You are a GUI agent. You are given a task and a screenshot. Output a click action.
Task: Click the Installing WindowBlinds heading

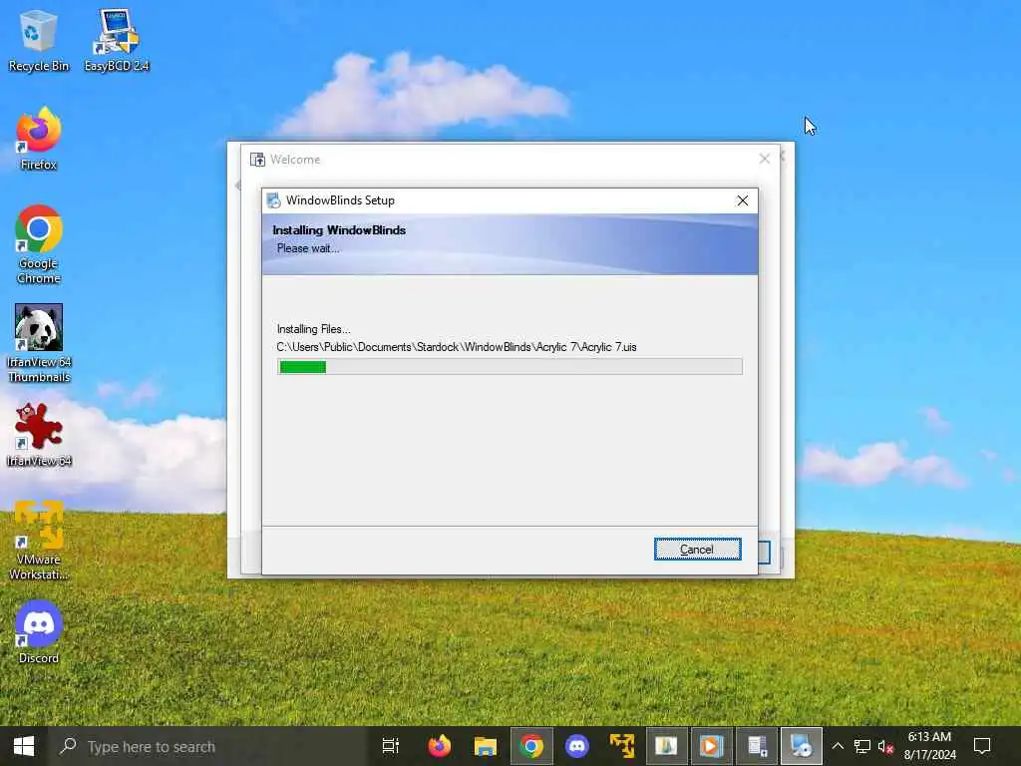(339, 230)
